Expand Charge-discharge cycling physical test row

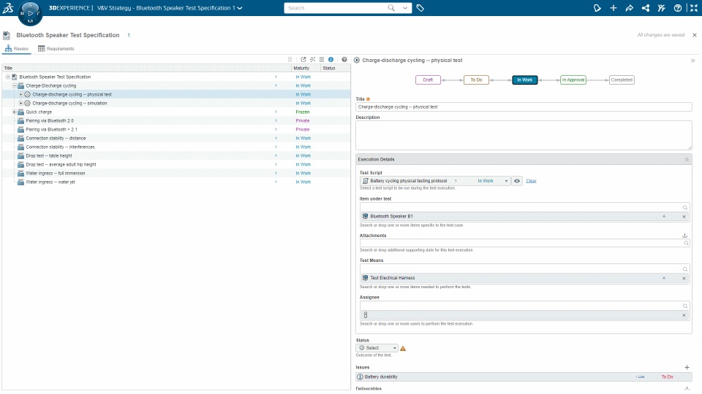pos(20,95)
